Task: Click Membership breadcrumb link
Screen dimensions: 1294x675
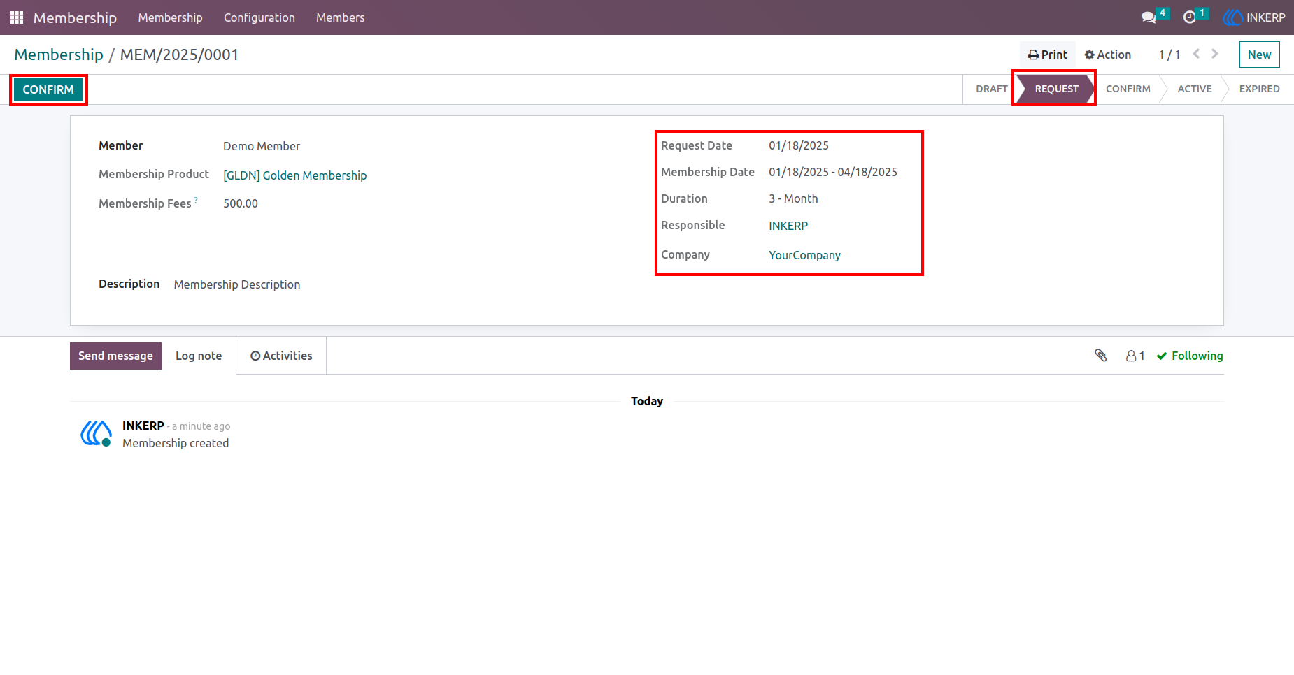Action: pos(59,55)
